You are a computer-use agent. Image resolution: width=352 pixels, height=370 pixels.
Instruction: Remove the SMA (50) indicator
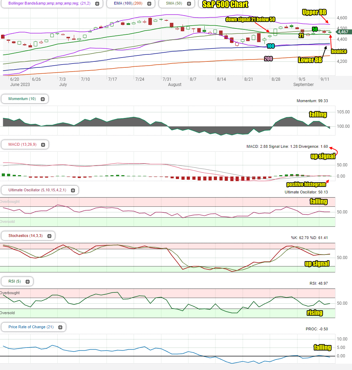point(189,4)
